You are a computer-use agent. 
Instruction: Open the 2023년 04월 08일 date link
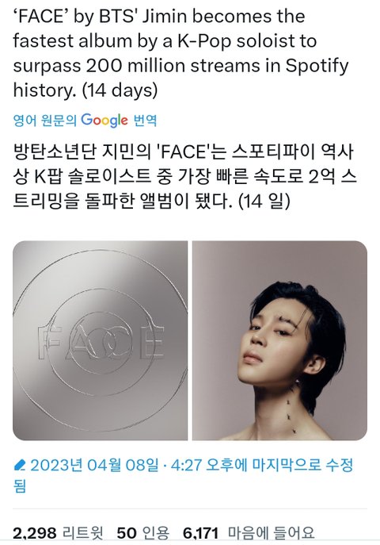point(94,465)
